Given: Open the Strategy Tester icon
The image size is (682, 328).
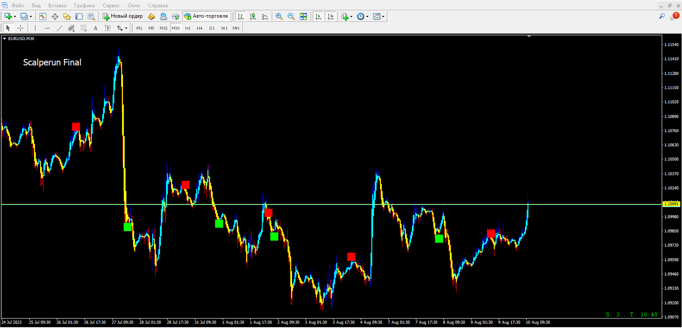Looking at the screenshot, I should 91,16.
